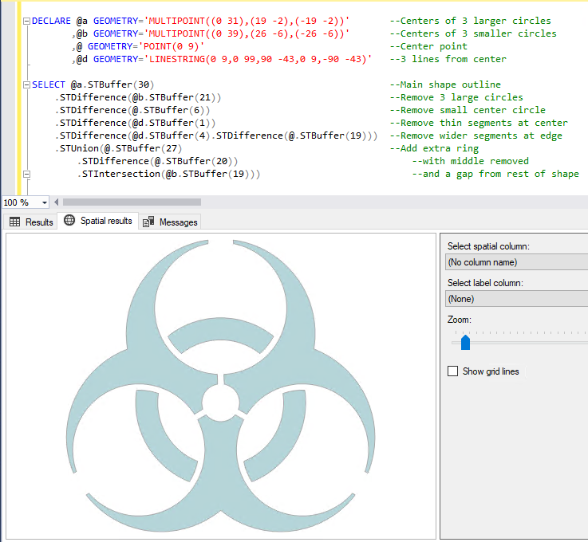
Task: Click the '--Main shape outline' comment
Action: [x=445, y=84]
